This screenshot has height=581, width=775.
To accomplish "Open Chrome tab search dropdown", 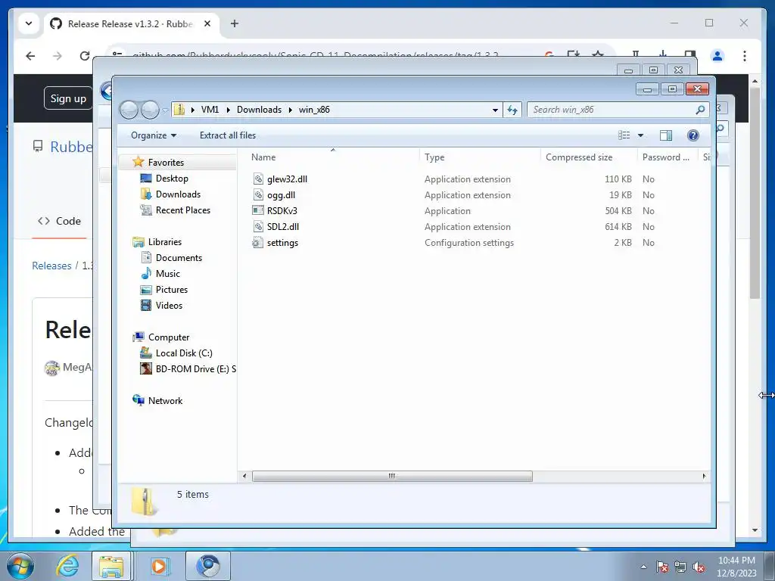I will click(29, 23).
